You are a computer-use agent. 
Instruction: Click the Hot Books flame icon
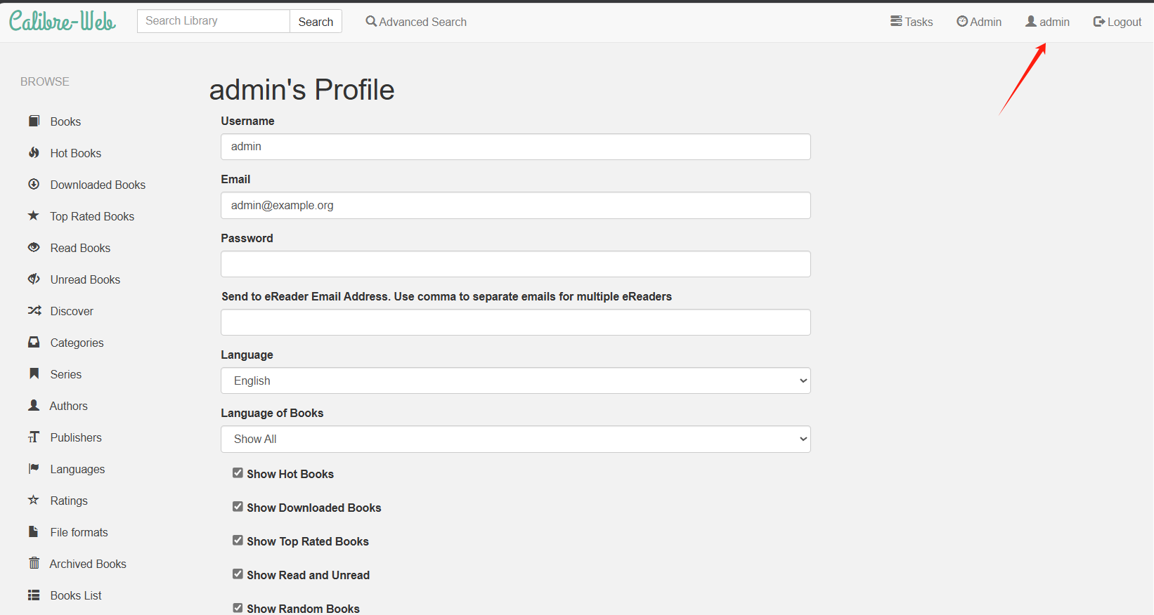tap(34, 153)
